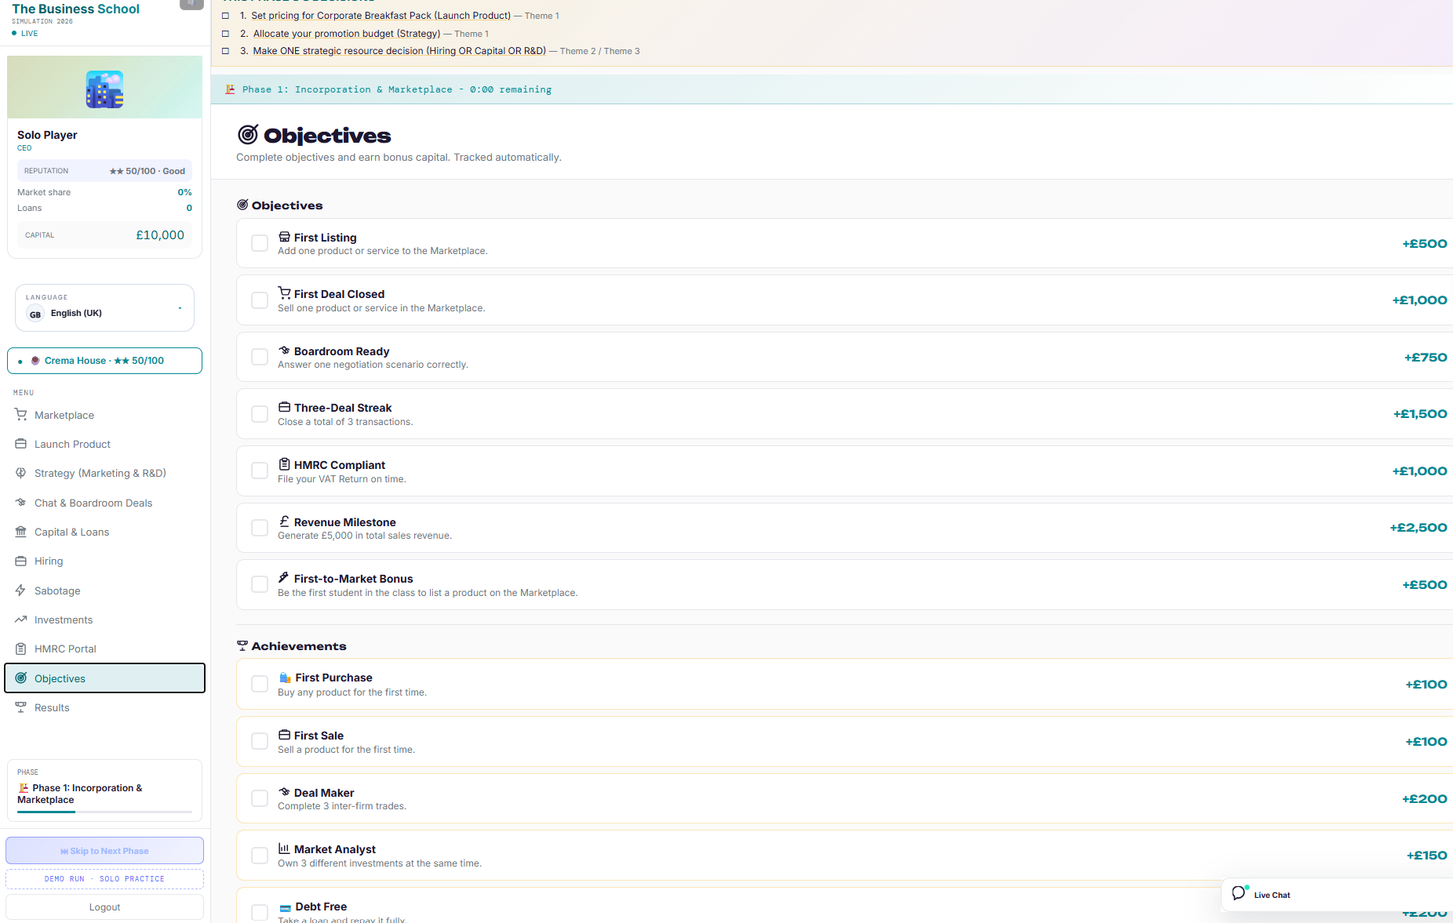This screenshot has height=923, width=1453.
Task: Expand the Crema House company selector
Action: pos(104,361)
